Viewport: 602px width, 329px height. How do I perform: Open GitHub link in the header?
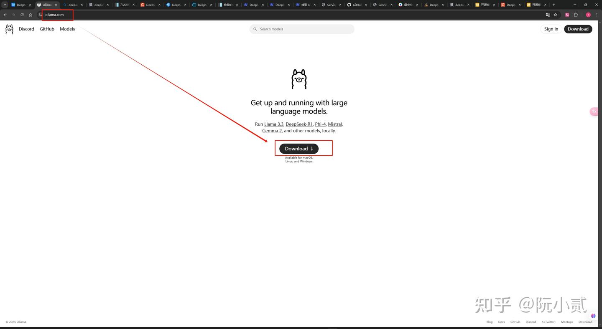pyautogui.click(x=47, y=29)
